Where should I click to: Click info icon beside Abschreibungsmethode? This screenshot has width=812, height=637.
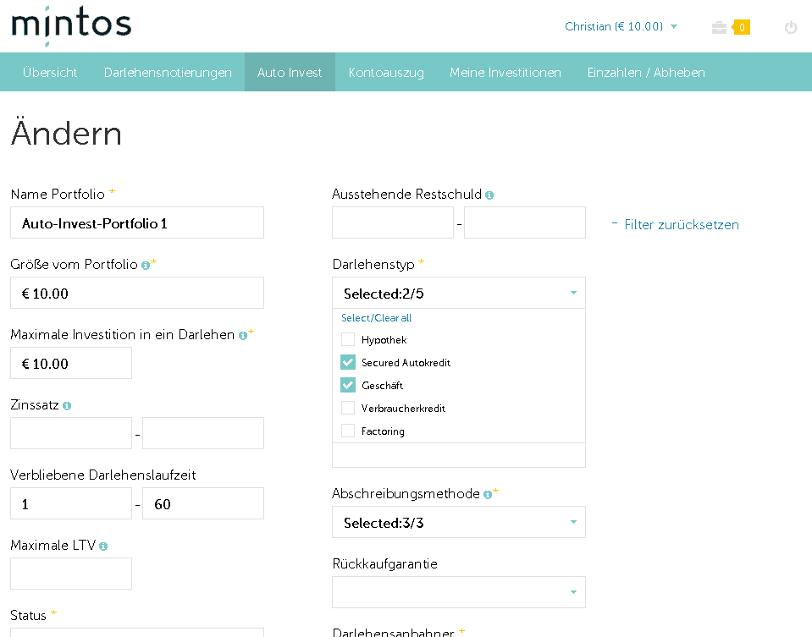(x=488, y=494)
